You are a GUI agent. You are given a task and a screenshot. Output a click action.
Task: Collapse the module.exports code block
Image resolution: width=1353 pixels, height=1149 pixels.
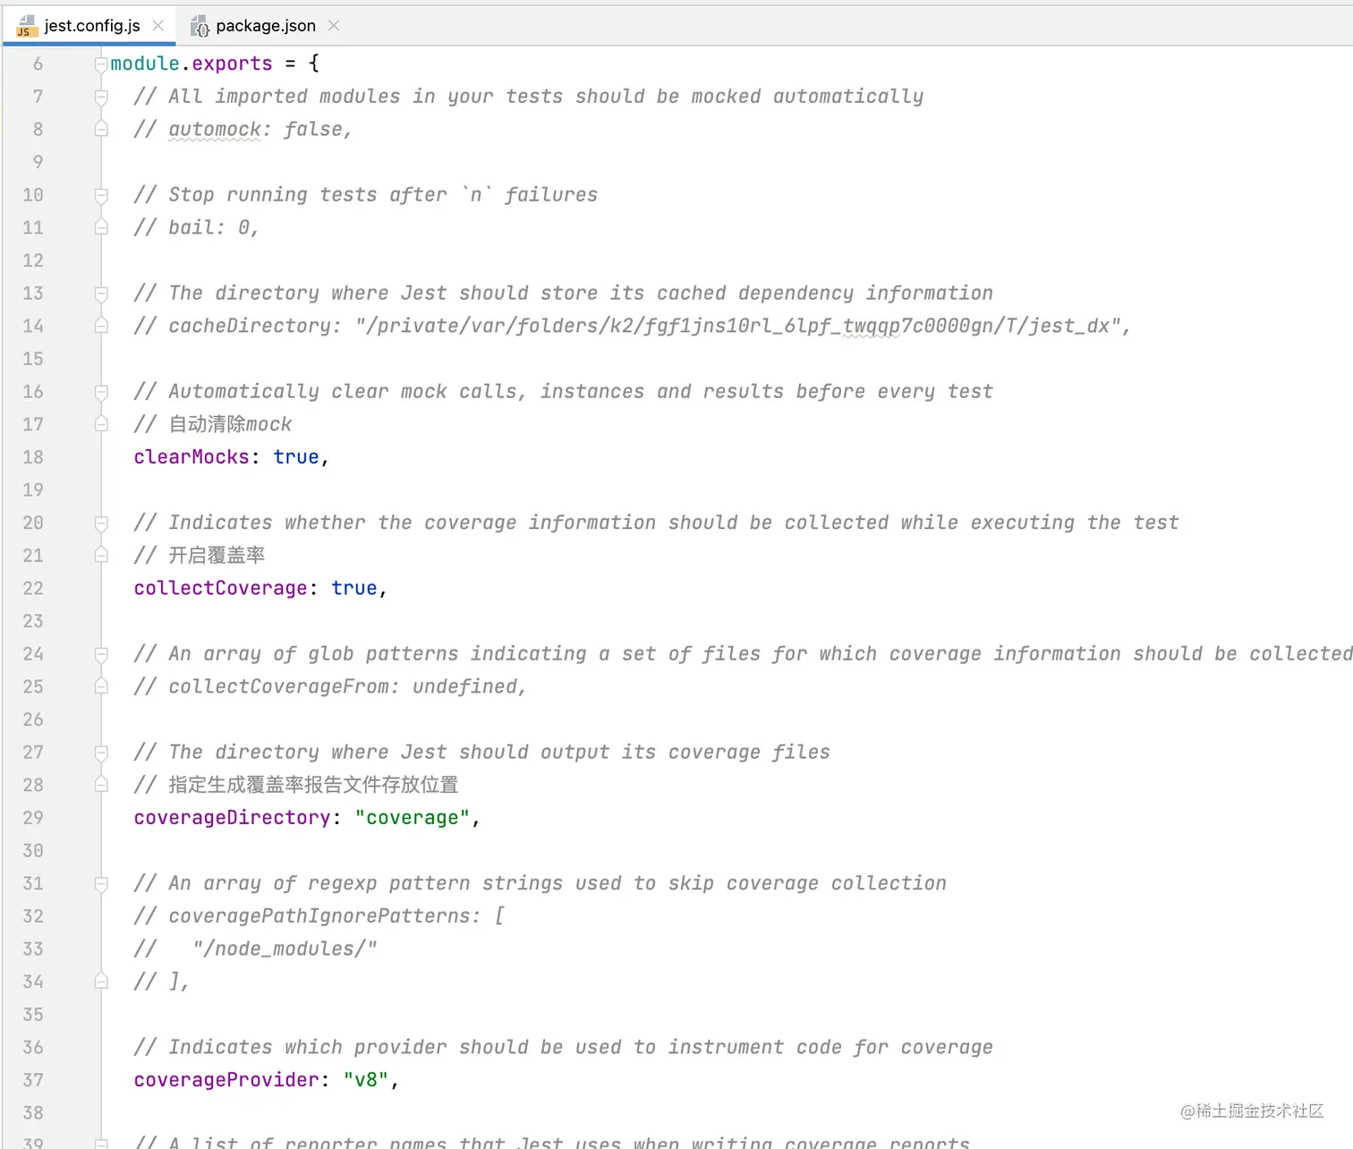[100, 63]
